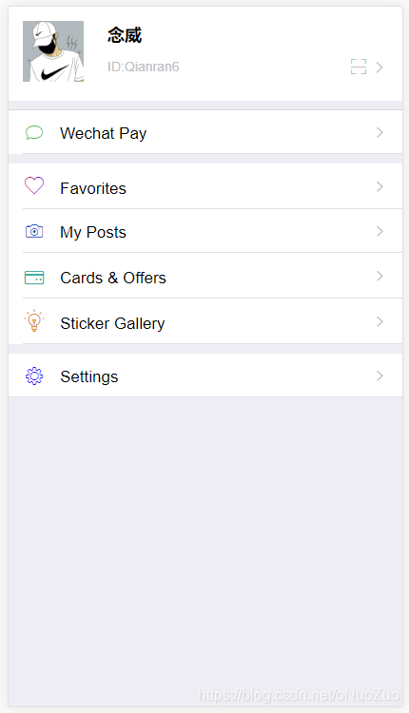Click the Favorites heart icon
Image resolution: width=409 pixels, height=713 pixels.
34,185
